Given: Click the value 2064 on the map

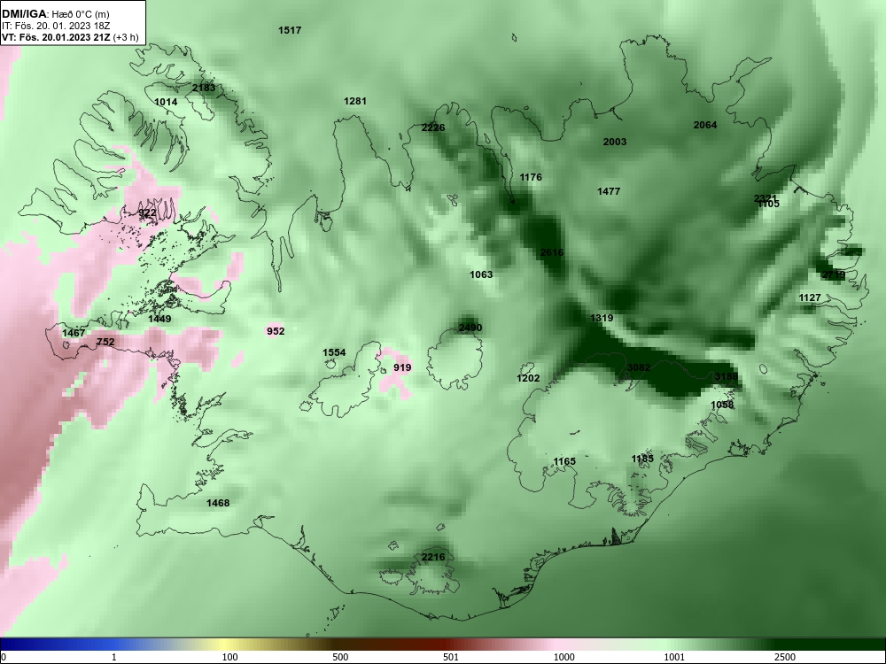Looking at the screenshot, I should [x=705, y=125].
